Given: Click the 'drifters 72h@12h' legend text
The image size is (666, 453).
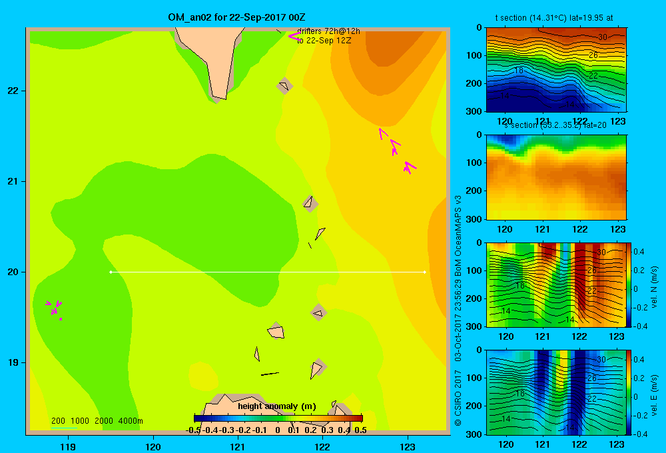Looking at the screenshot, I should pos(329,31).
